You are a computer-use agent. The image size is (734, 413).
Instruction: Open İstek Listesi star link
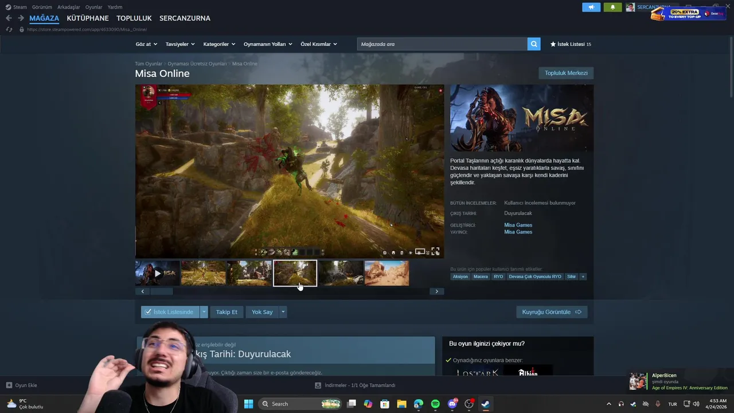click(571, 44)
